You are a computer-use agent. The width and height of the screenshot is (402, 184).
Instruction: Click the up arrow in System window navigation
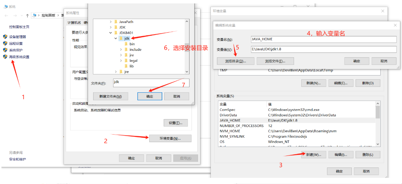28,15
